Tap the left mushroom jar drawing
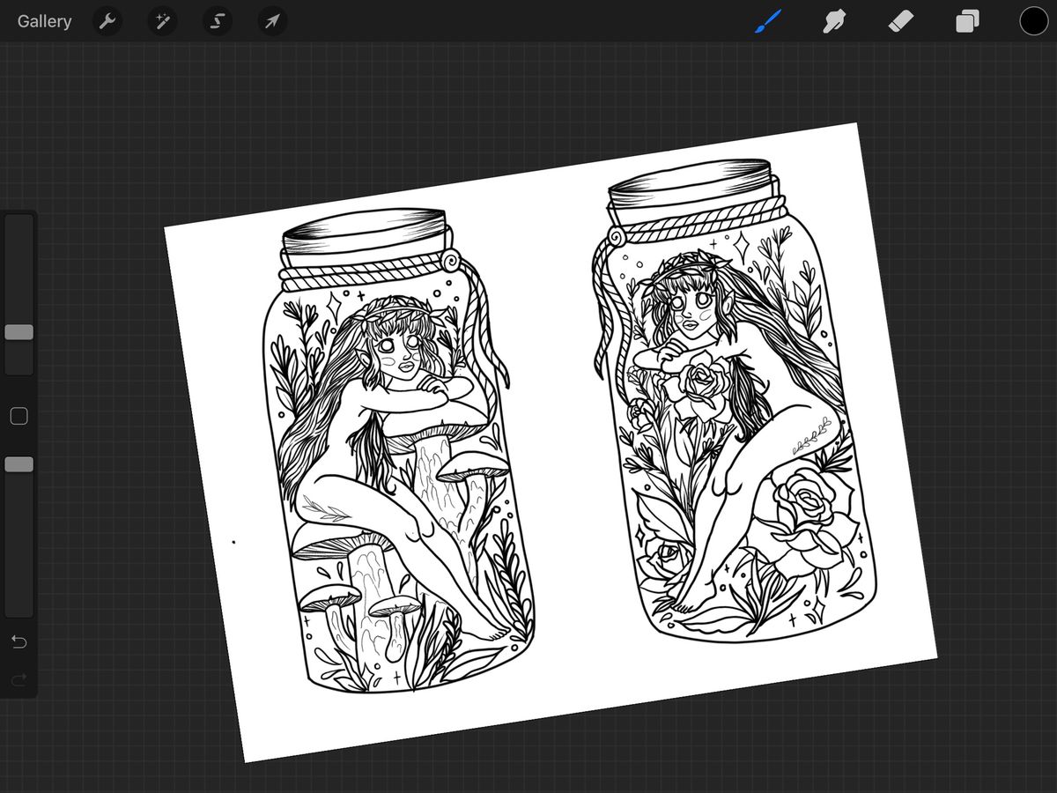The height and width of the screenshot is (793, 1057). [x=398, y=451]
